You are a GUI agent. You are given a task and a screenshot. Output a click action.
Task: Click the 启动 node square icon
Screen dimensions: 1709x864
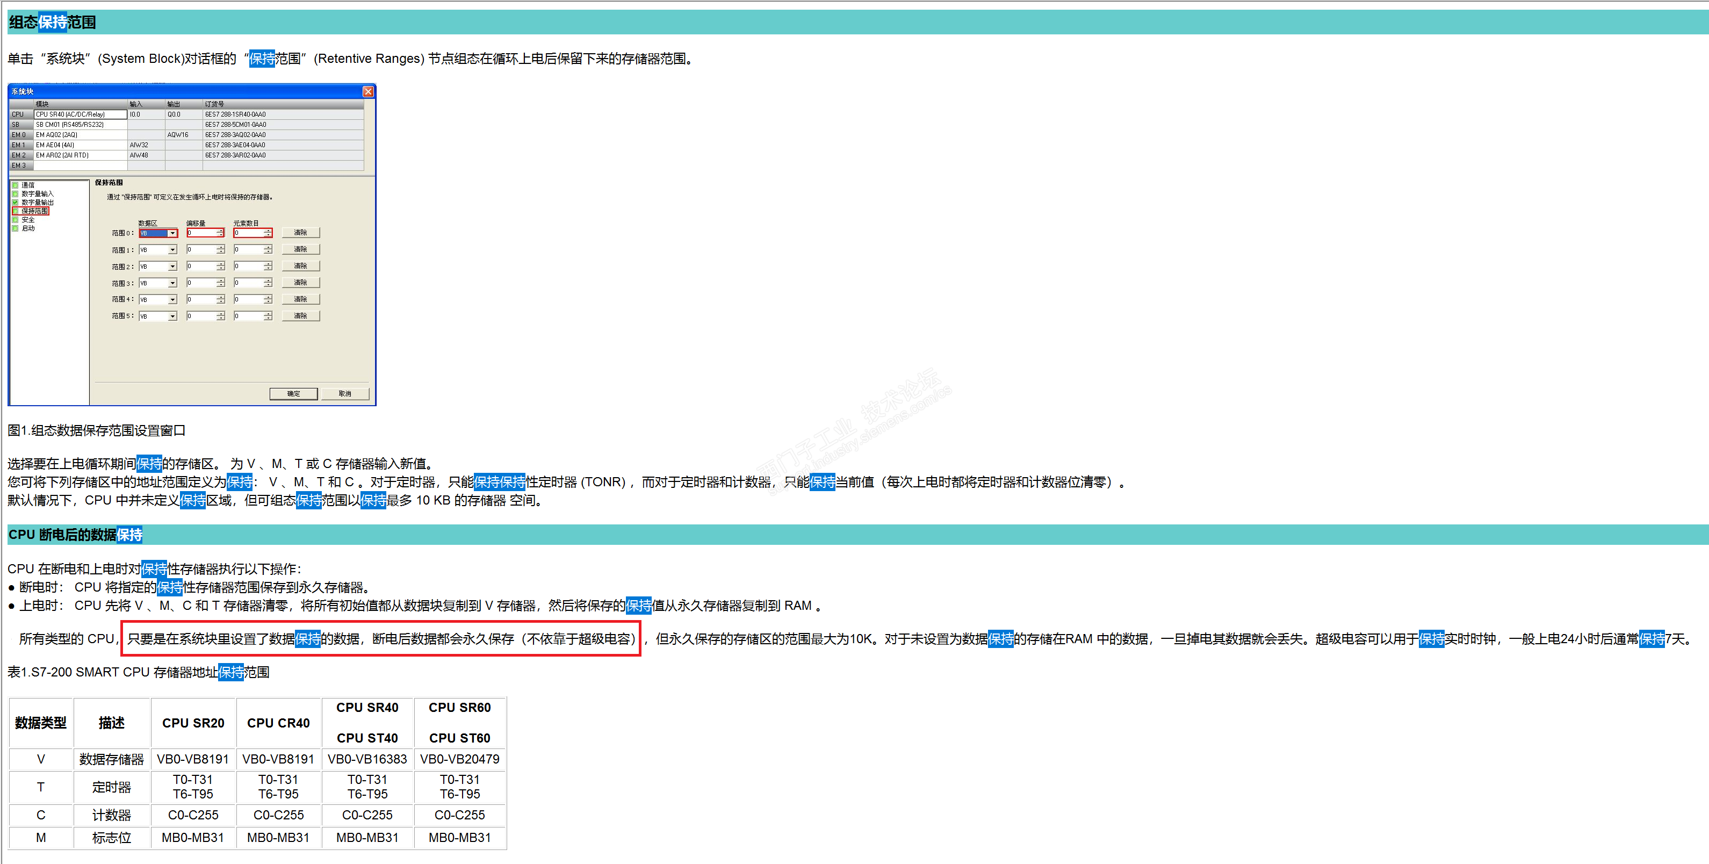pyautogui.click(x=15, y=228)
